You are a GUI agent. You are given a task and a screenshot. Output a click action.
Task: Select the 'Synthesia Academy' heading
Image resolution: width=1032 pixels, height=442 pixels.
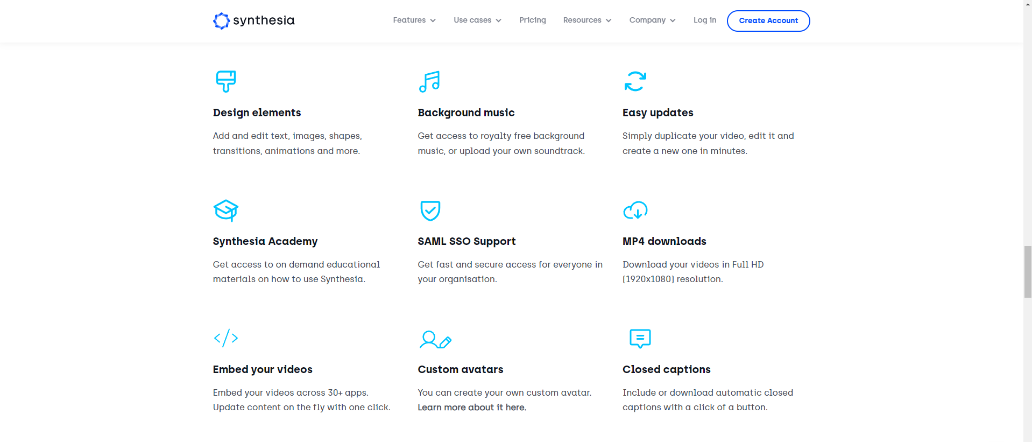click(x=265, y=241)
